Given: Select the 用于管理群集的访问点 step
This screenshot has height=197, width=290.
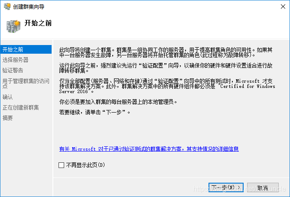Looking at the screenshot, I should point(26,83).
